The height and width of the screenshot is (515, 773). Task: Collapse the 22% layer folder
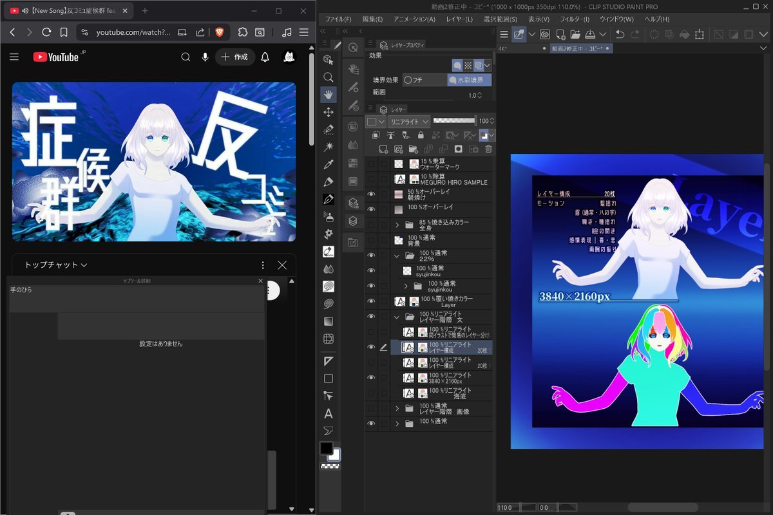397,256
